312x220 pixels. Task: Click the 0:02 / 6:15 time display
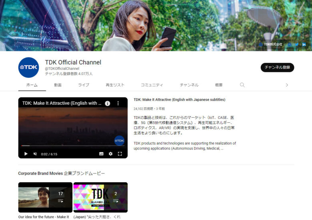49,154
